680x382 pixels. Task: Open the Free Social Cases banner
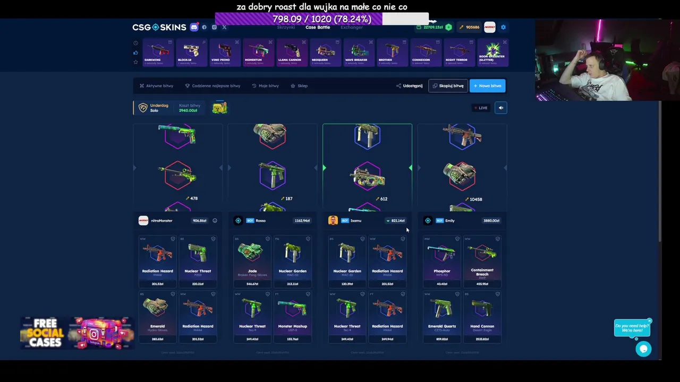coord(76,333)
